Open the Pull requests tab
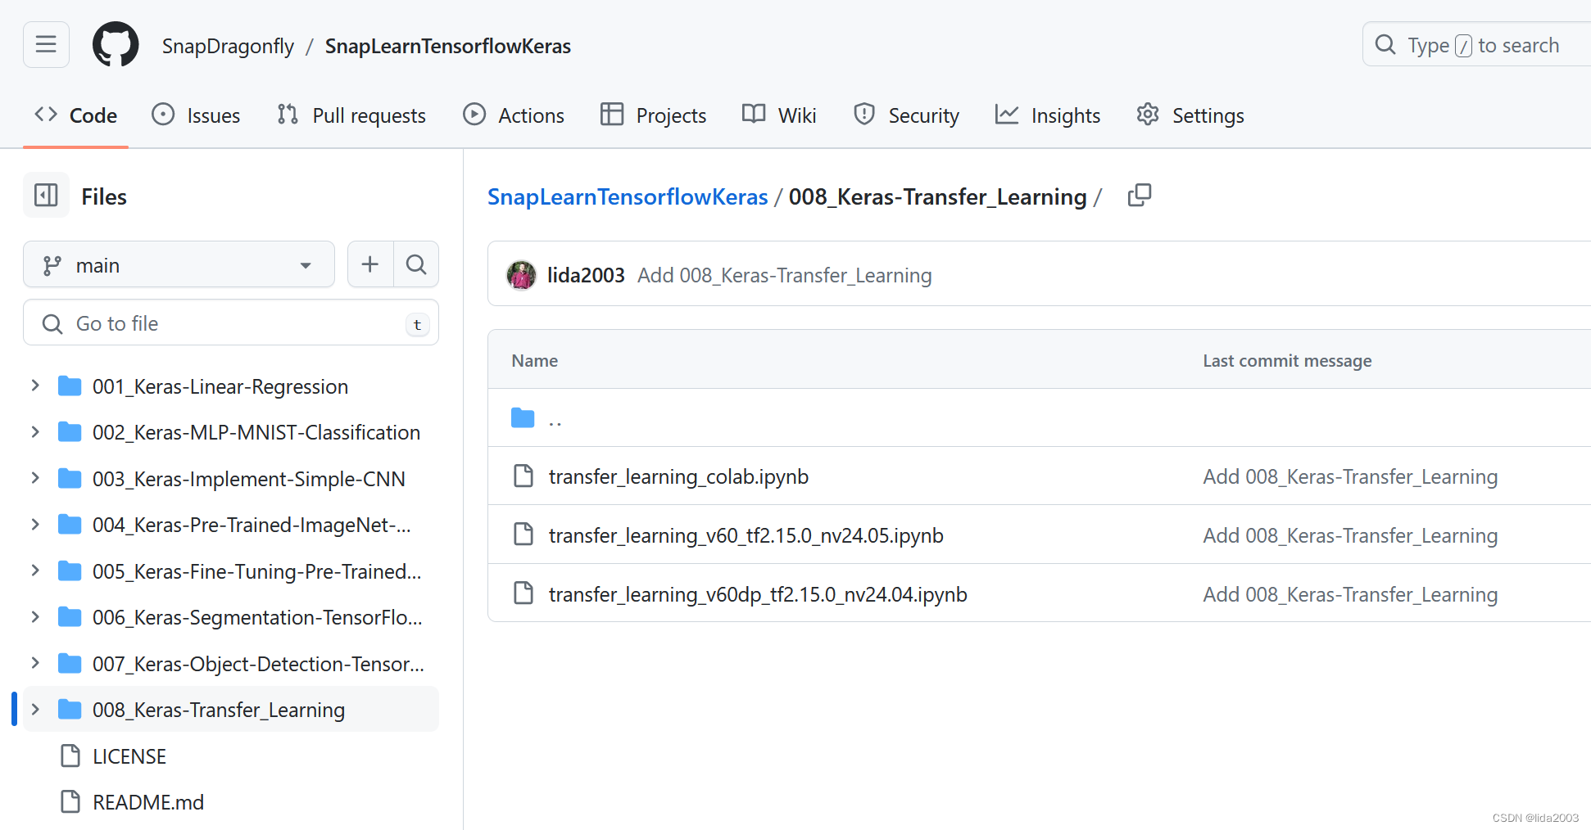The height and width of the screenshot is (830, 1591). (x=351, y=115)
